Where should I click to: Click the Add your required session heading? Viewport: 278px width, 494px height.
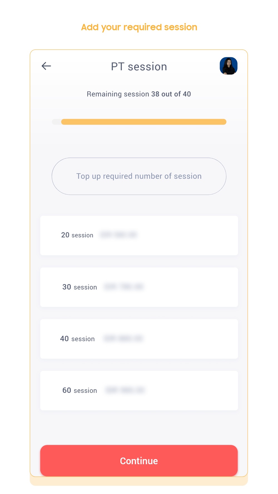[x=139, y=27]
